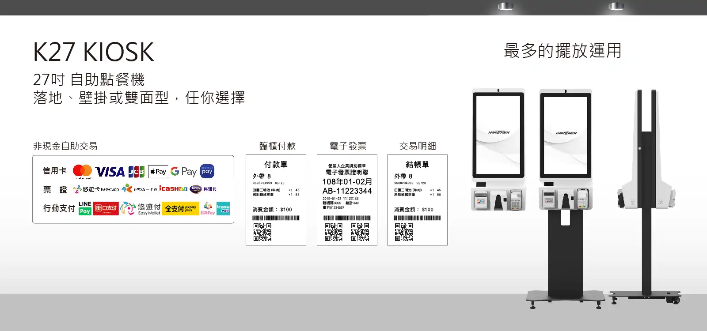707x331 pixels.
Task: Click the "交易明細" heading
Action: click(x=418, y=146)
